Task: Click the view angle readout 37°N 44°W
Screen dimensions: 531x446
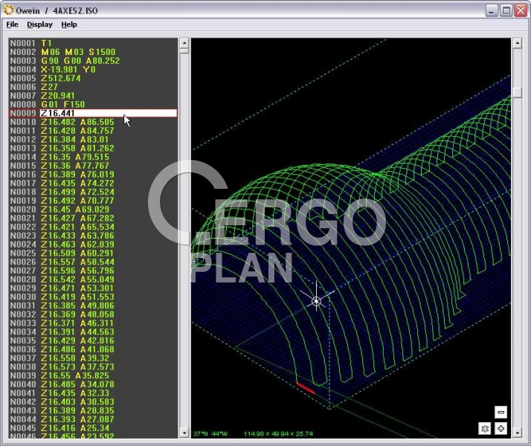Action: click(210, 434)
